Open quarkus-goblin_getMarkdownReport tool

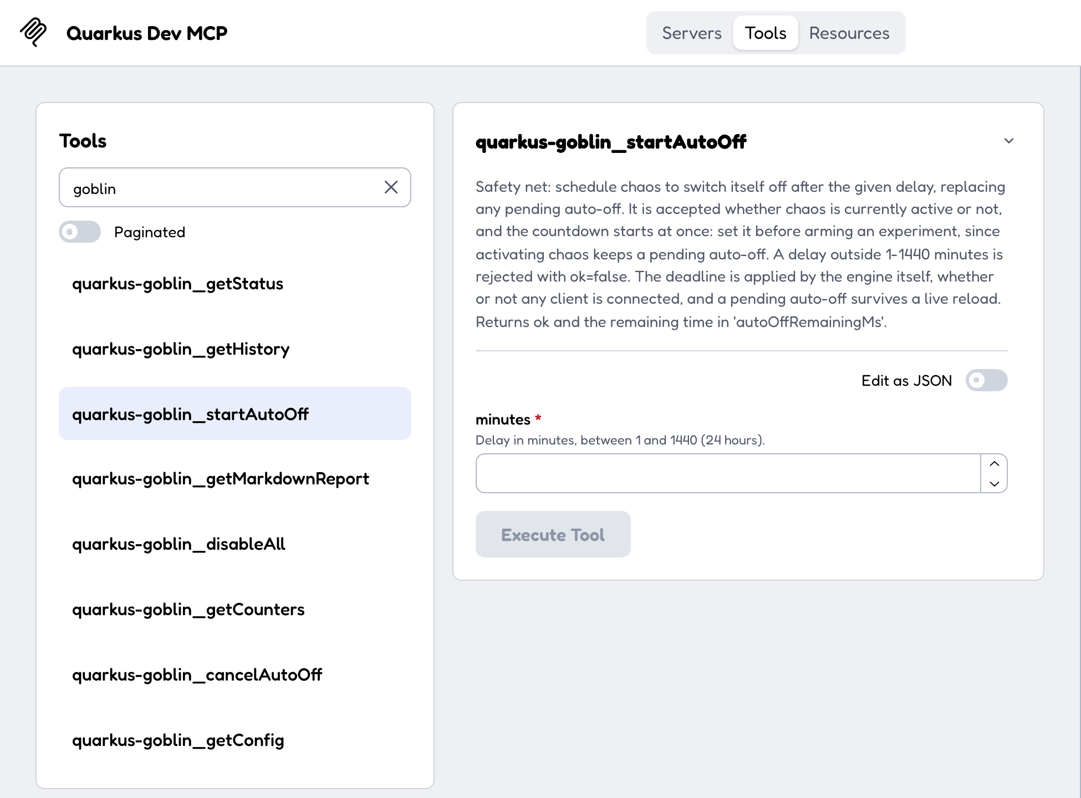point(234,479)
